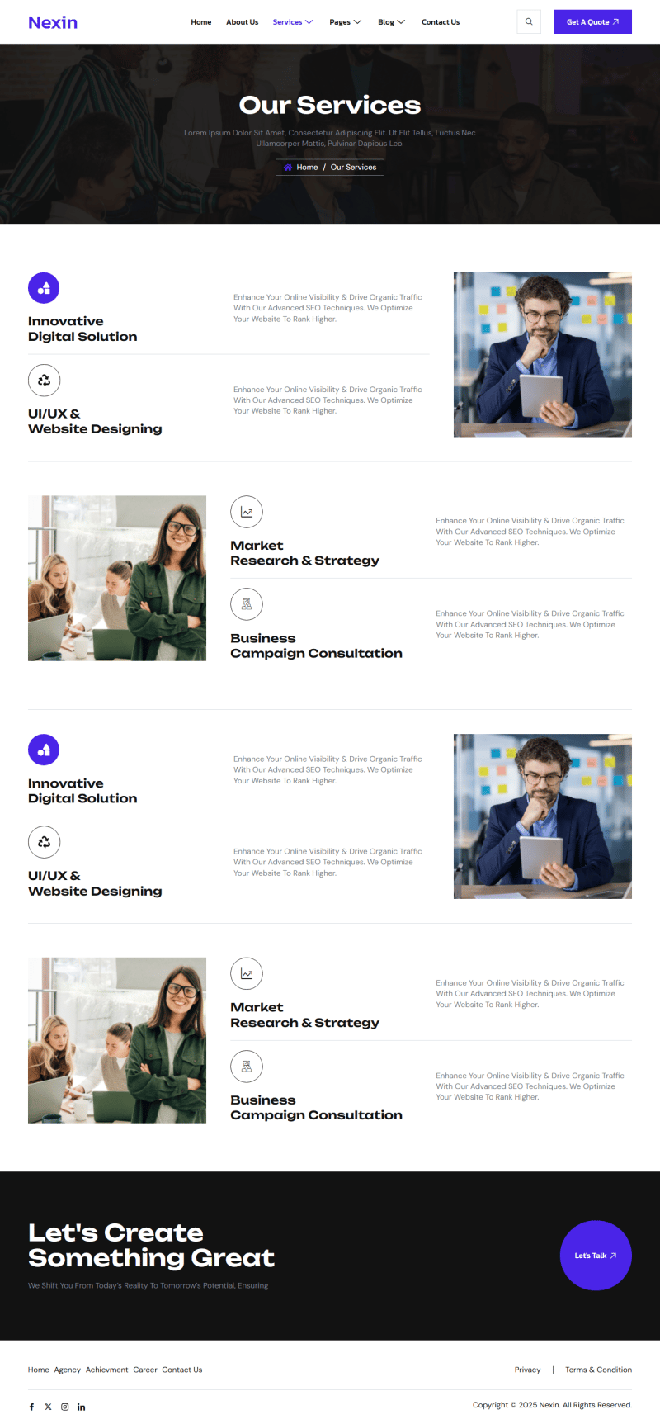
Task: Click the round Let's Talk button
Action: (596, 1255)
